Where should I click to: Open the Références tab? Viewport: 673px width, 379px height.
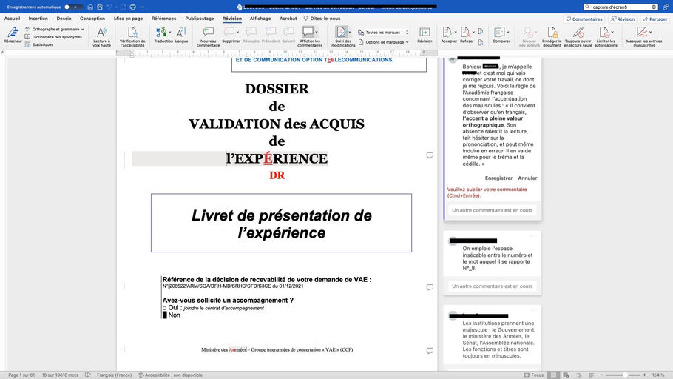click(x=164, y=19)
